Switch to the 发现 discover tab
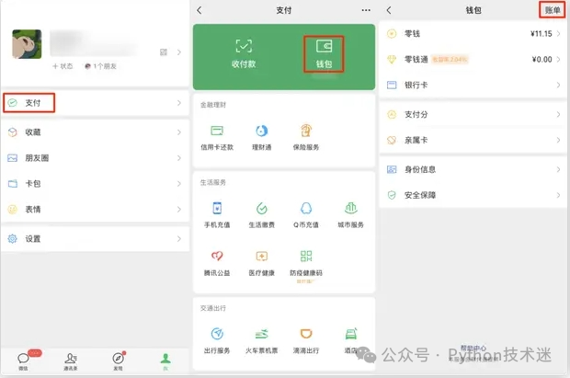The height and width of the screenshot is (378, 570). click(119, 361)
